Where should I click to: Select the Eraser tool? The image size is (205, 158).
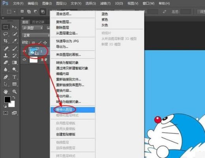click(6, 62)
